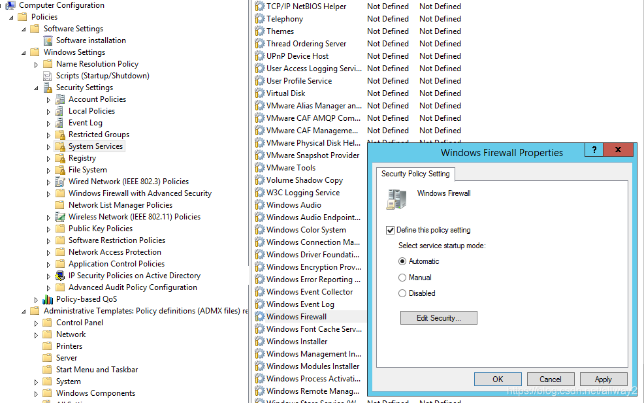Image resolution: width=644 pixels, height=403 pixels.
Task: Click the gear icon beside Volume Shadow Copy
Action: (x=259, y=180)
